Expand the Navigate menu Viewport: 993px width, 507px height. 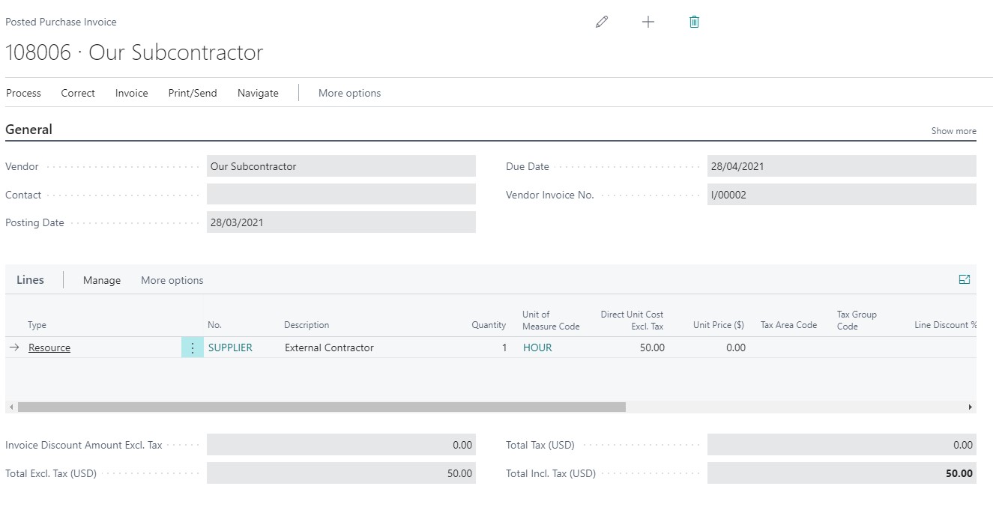click(258, 93)
